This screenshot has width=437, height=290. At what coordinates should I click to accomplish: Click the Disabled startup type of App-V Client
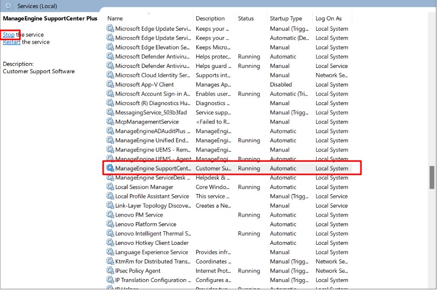pyautogui.click(x=281, y=85)
